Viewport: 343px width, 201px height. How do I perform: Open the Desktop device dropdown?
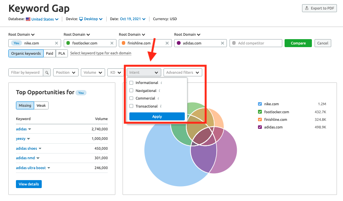(93, 19)
